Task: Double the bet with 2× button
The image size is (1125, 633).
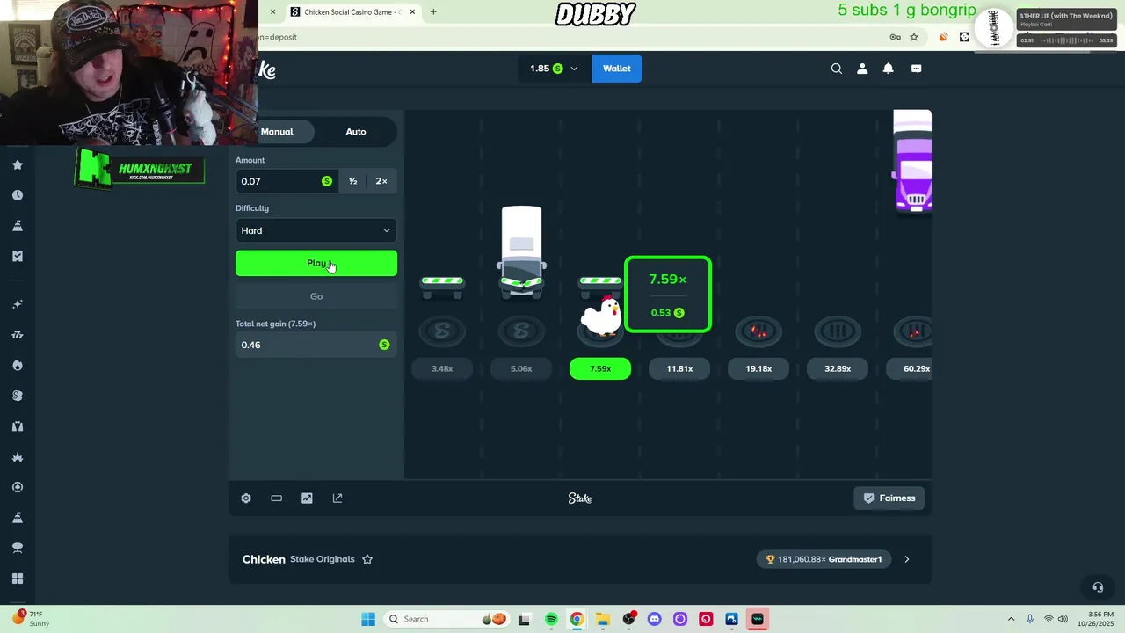Action: [x=381, y=181]
